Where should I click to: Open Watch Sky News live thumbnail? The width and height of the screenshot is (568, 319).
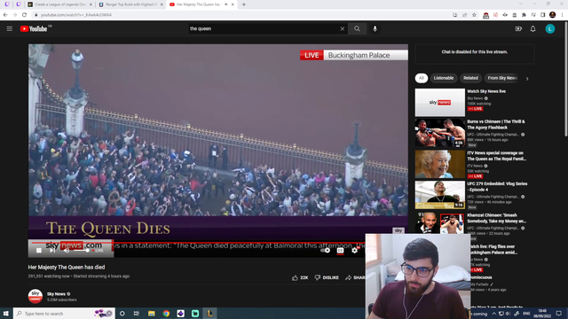pos(440,103)
